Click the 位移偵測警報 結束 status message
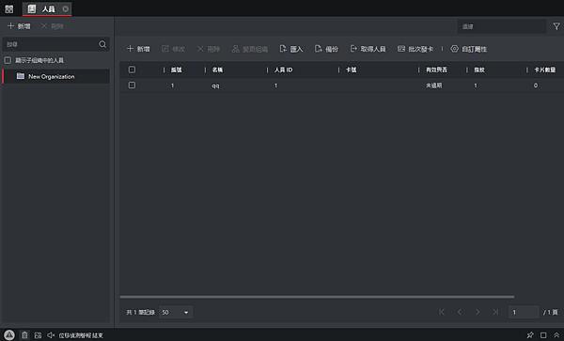This screenshot has height=341, width=564. 81,335
